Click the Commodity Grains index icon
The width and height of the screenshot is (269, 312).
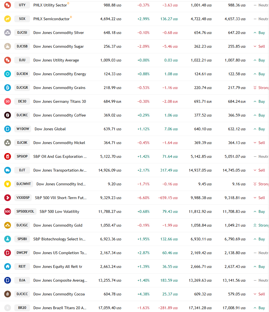tap(8, 88)
